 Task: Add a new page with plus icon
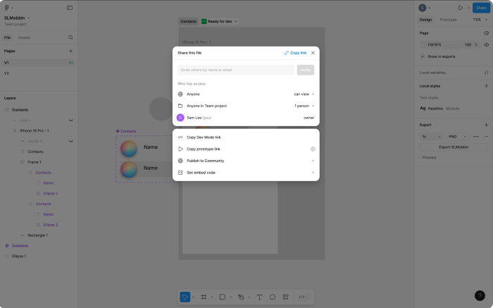(x=70, y=51)
